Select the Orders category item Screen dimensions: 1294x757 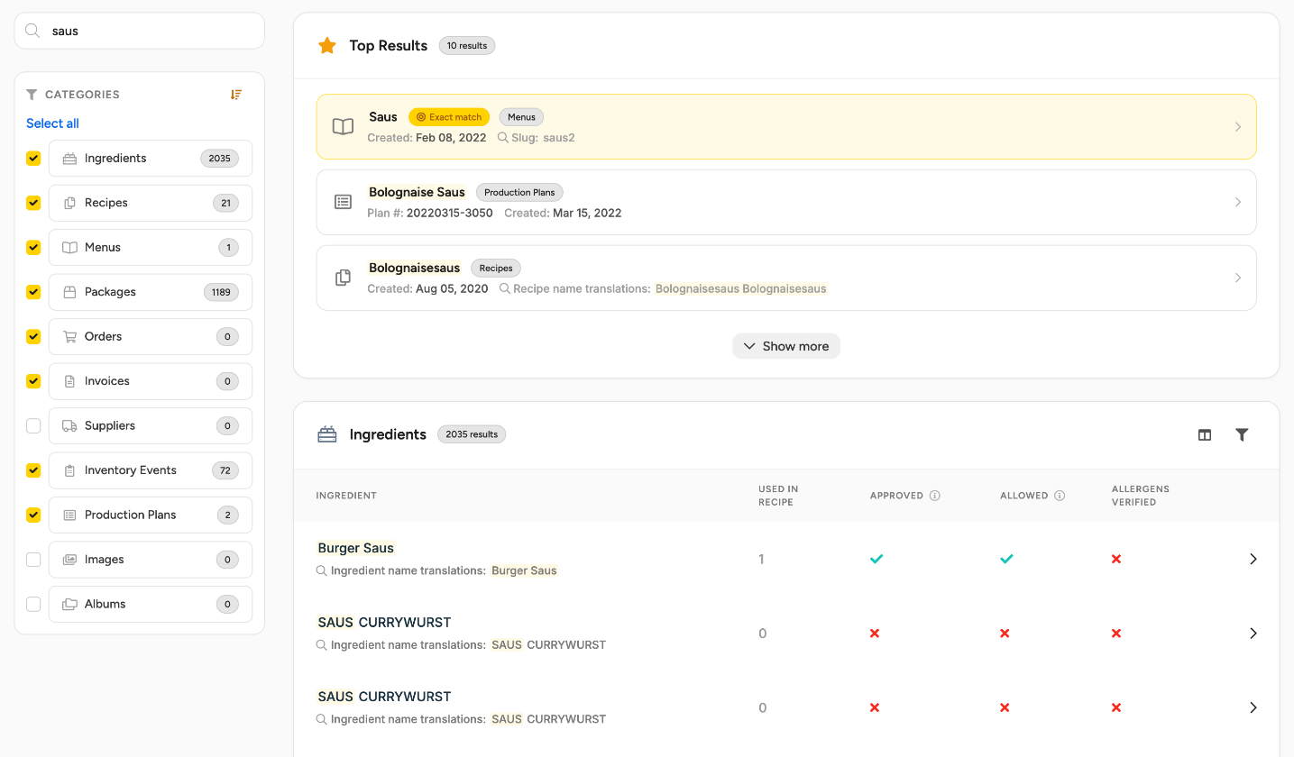point(151,336)
